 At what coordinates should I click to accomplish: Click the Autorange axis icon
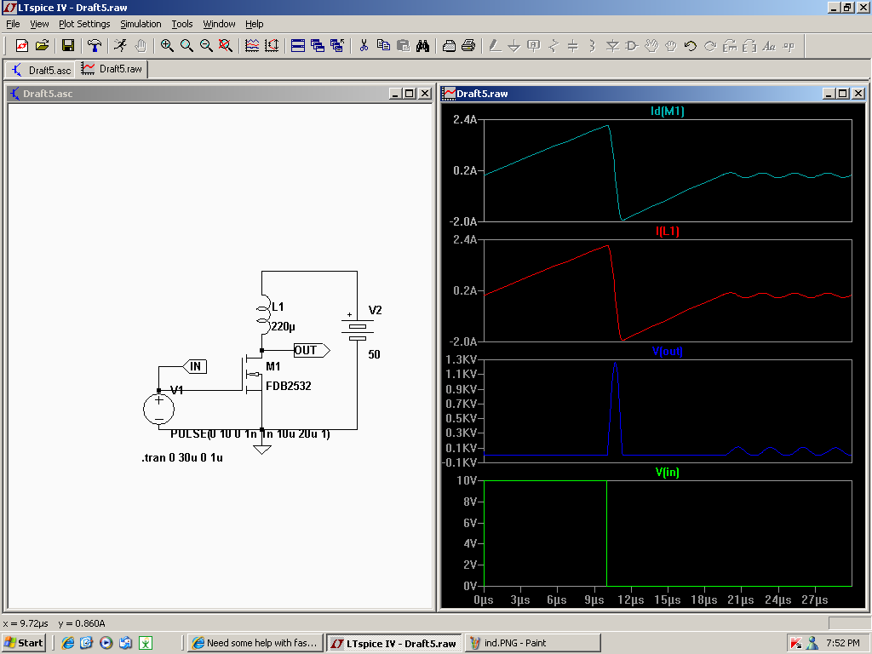pos(272,46)
